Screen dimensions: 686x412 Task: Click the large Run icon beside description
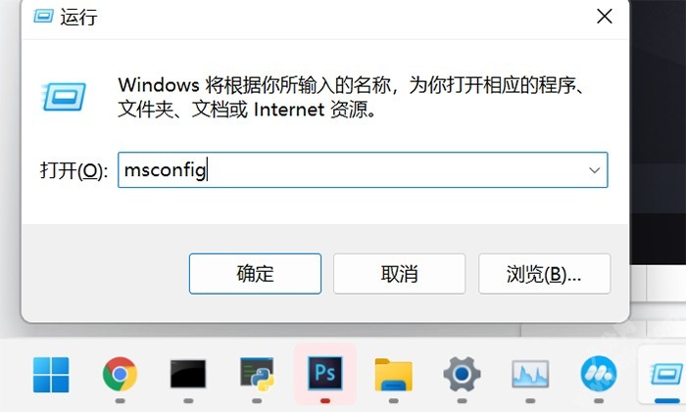[x=64, y=96]
